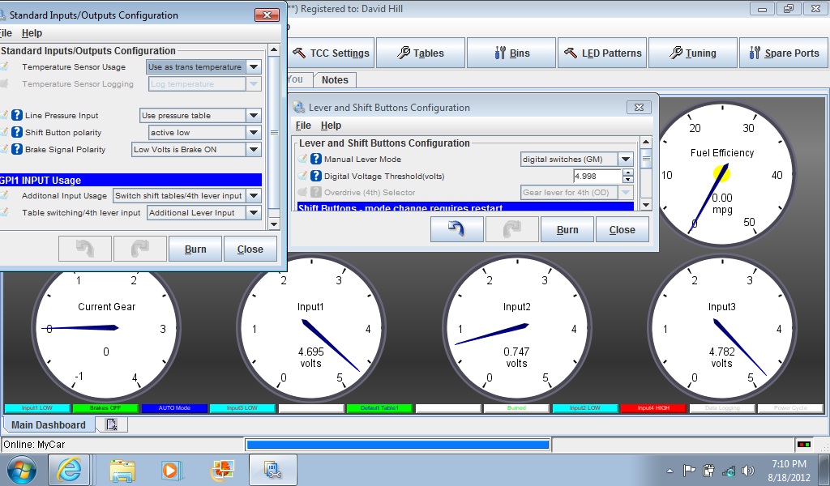
Task: Open File menu in Standard Inputs/Outputs window
Action: coord(6,32)
